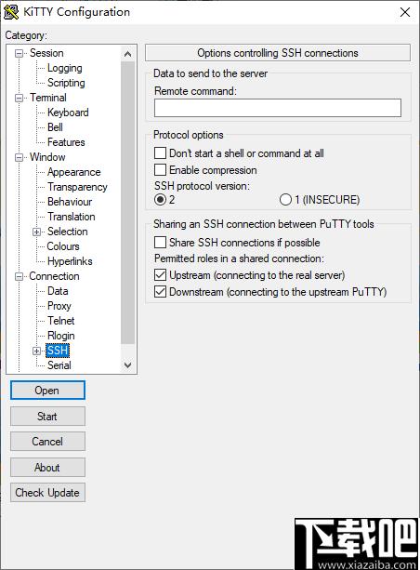Choose SSH protocol version 2 radio button
The image size is (420, 570).
(160, 199)
